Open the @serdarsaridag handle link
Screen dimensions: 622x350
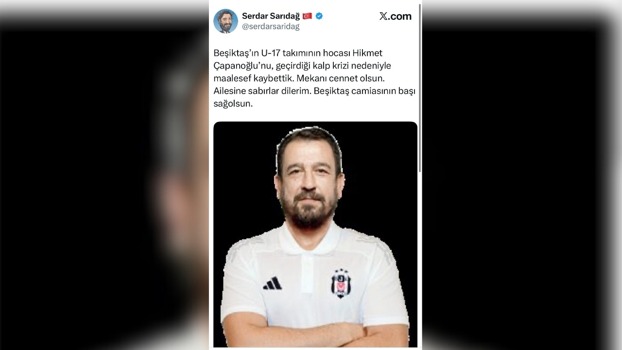pyautogui.click(x=271, y=27)
